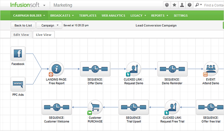Open the help question mark icon
224x131 pixels.
190,5
